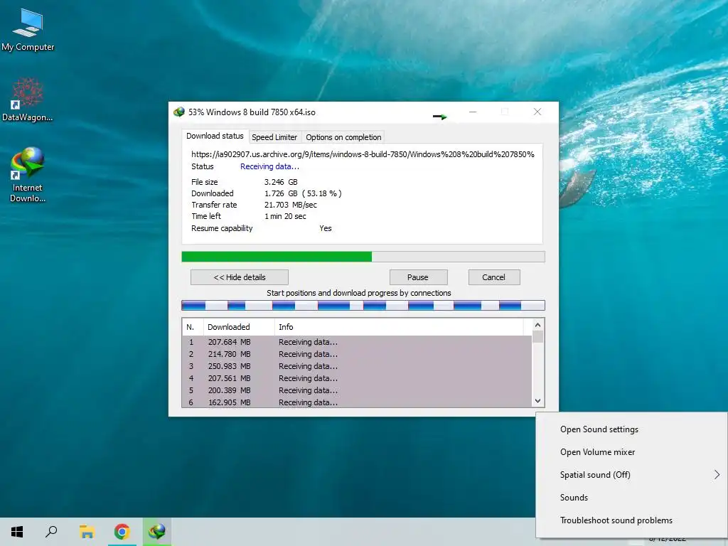Select connection row 1 with 207.684 MB
728x546 pixels.
(x=357, y=342)
